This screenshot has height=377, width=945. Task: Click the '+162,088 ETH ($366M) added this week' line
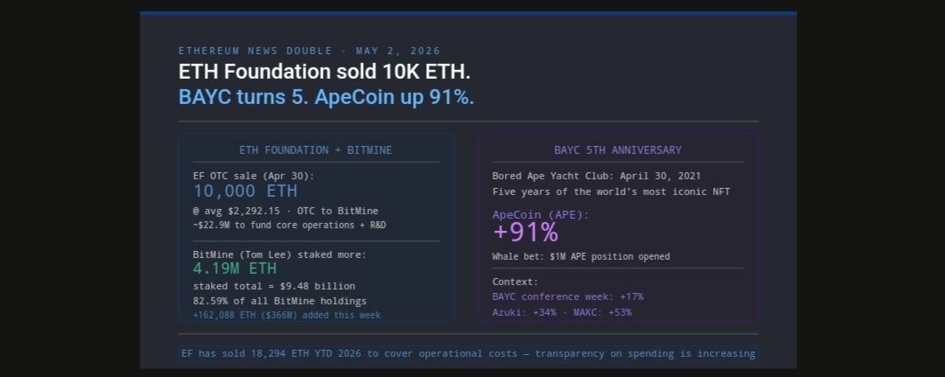pos(287,315)
